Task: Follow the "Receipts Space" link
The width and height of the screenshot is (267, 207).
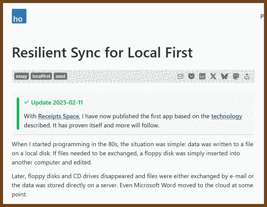Action: pos(58,116)
